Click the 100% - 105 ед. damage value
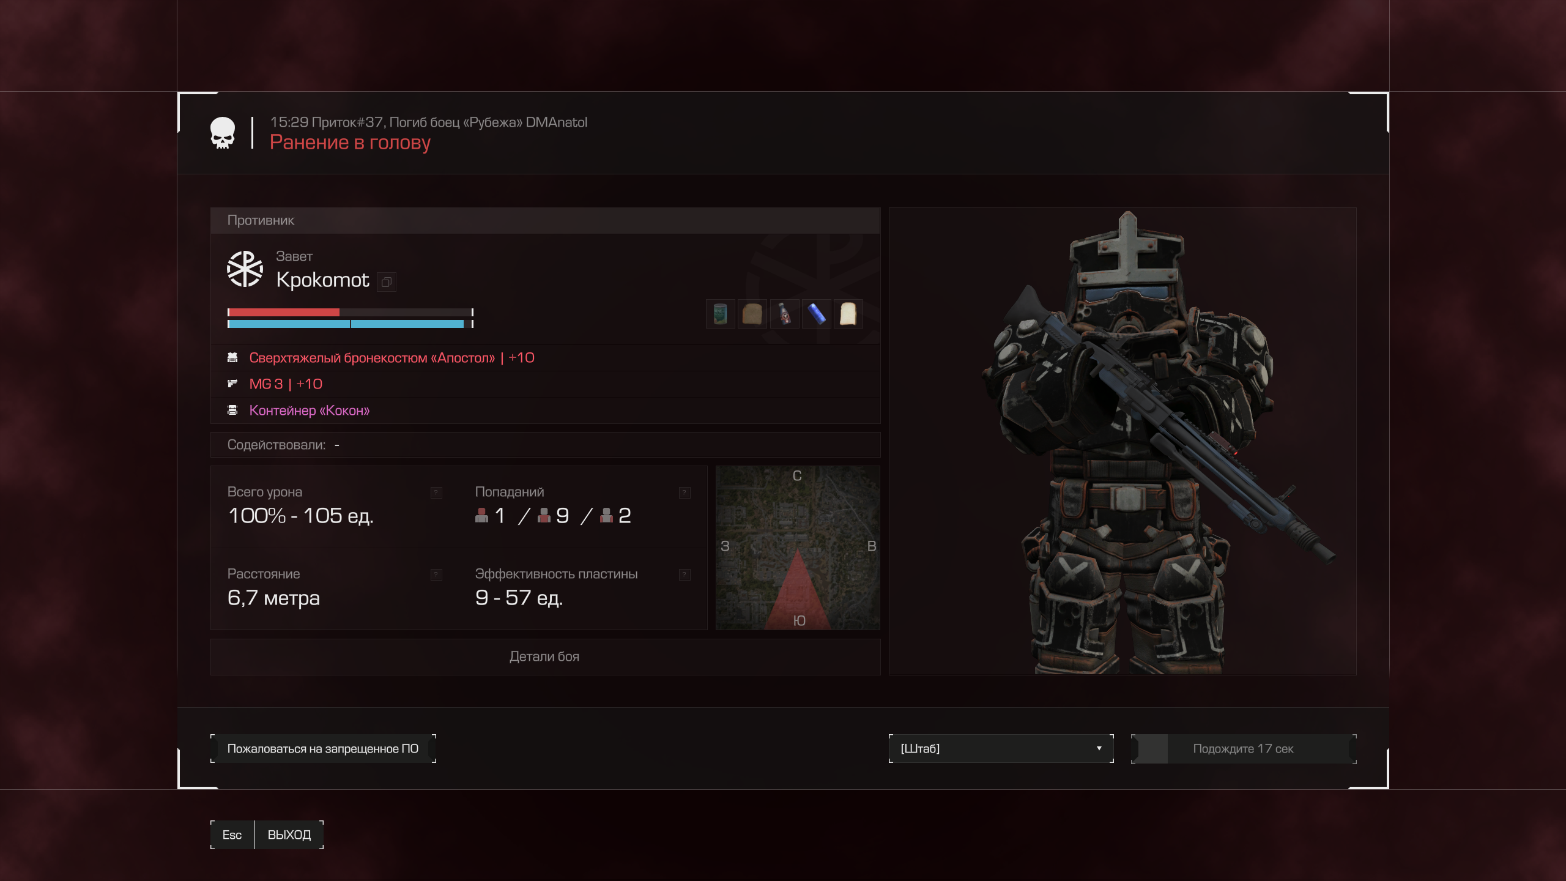The height and width of the screenshot is (881, 1566). coord(300,516)
